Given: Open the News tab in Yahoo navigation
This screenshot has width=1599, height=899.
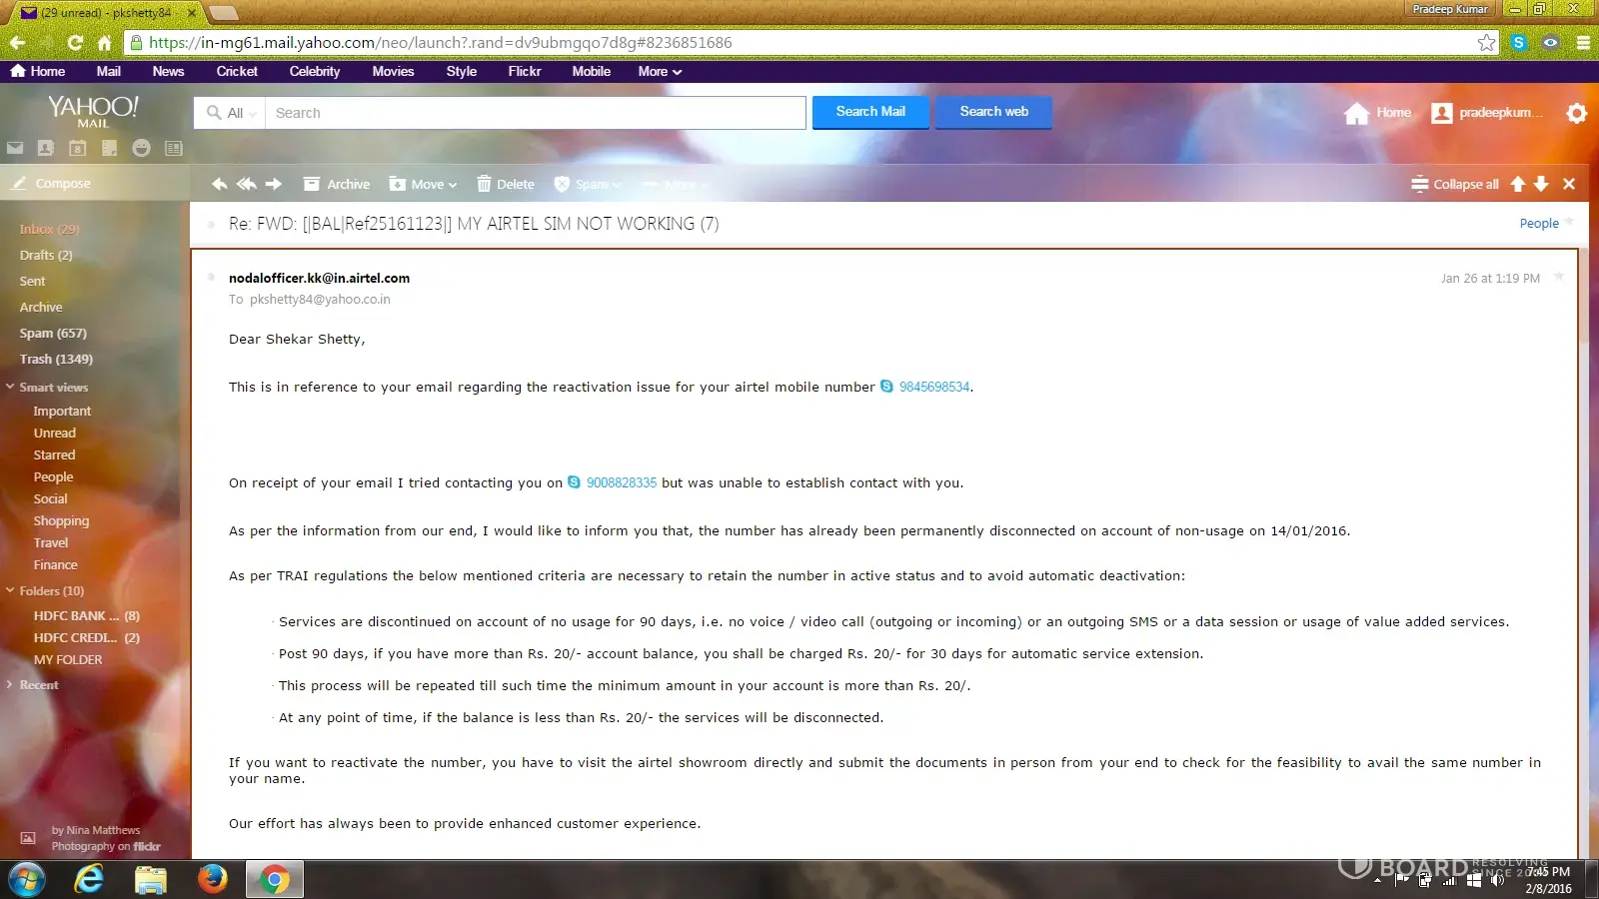Looking at the screenshot, I should (168, 71).
